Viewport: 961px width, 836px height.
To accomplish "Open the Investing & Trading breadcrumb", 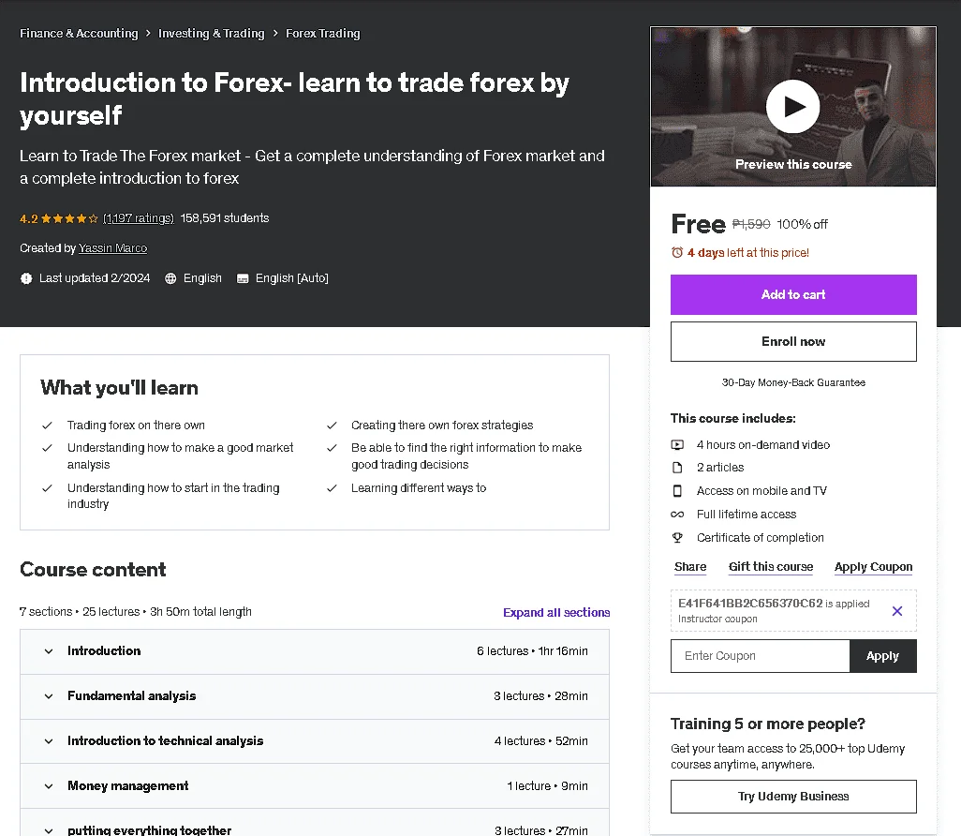I will tap(211, 33).
